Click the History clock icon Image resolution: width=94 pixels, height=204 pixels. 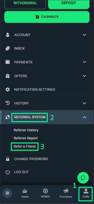click(8, 103)
